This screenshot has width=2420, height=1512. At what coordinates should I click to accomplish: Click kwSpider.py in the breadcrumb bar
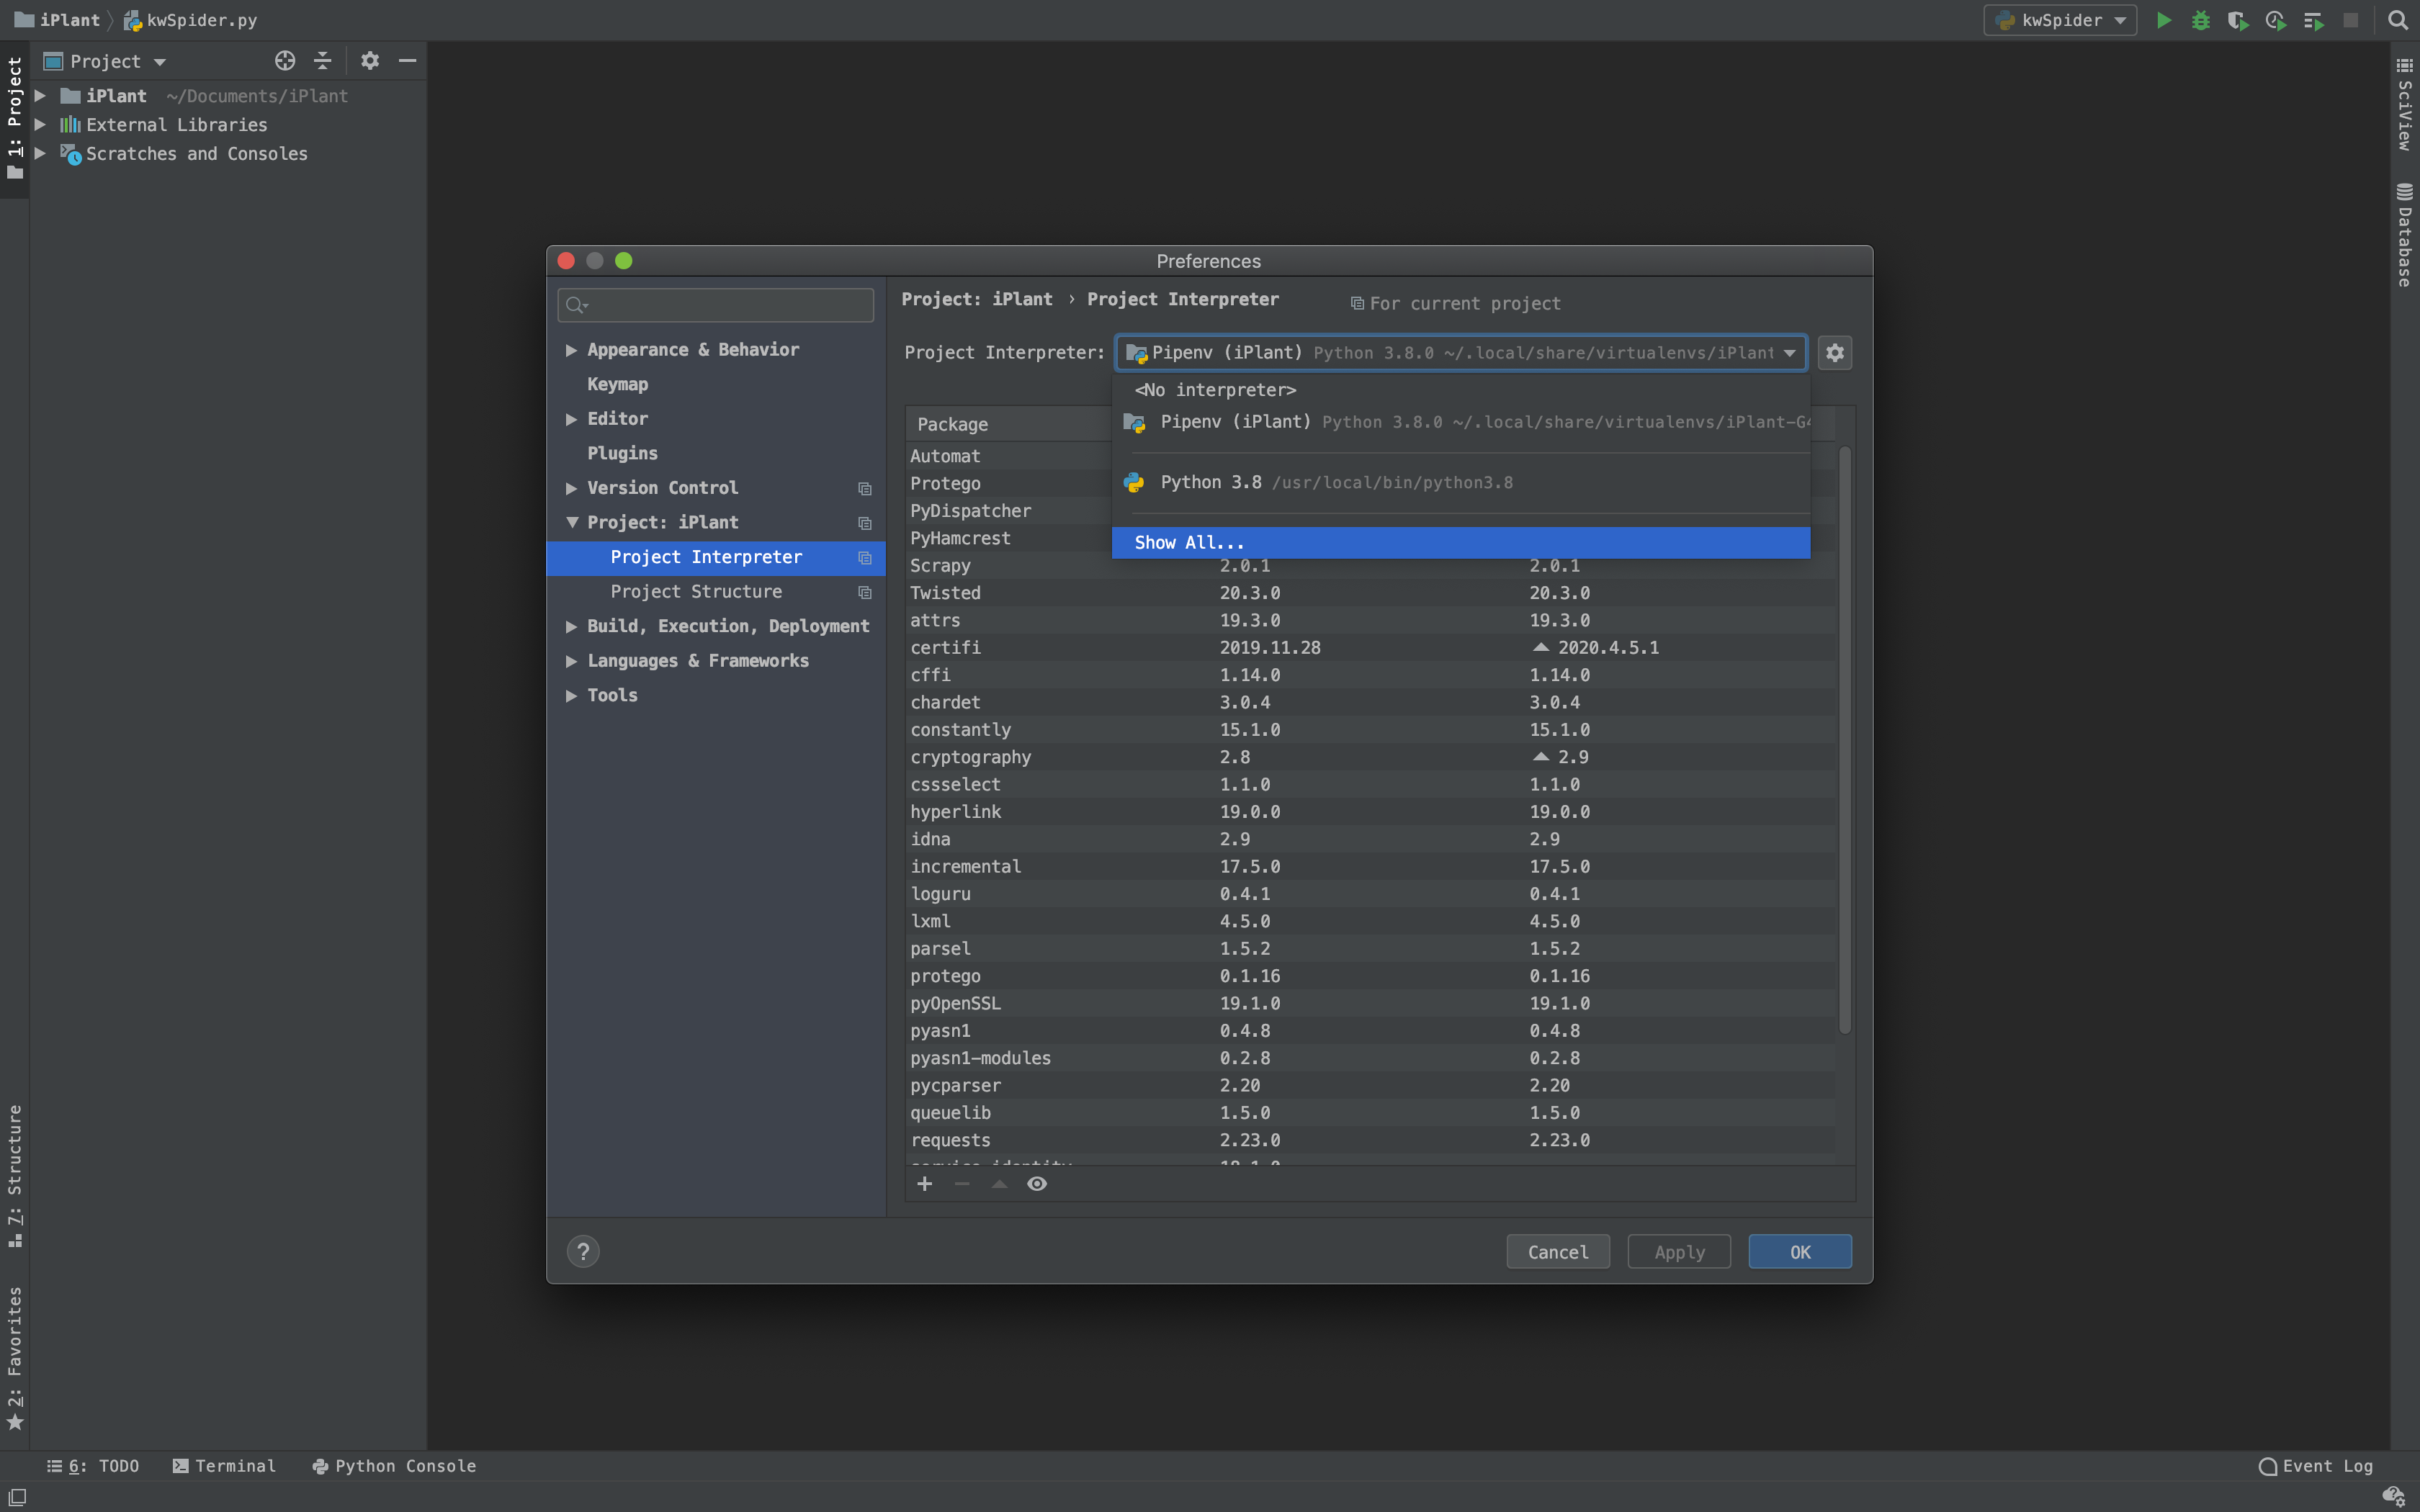click(x=191, y=20)
